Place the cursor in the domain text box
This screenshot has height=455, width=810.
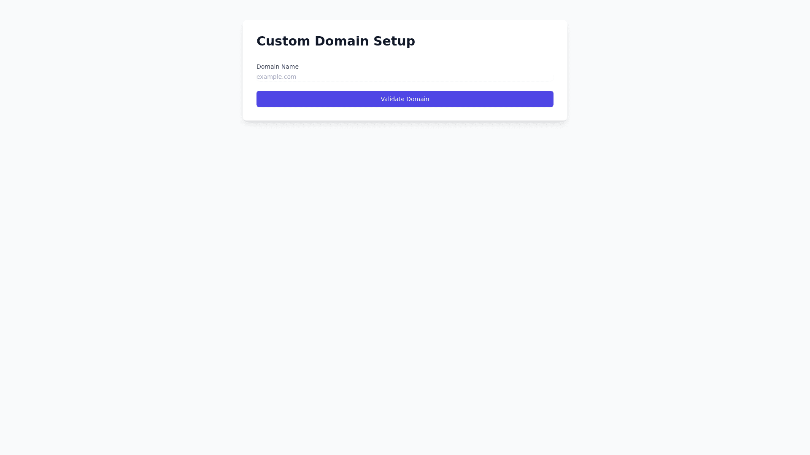pyautogui.click(x=405, y=77)
